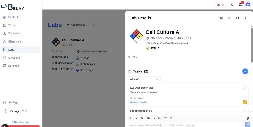
Task: Select Labs in the sidebar
Action: click(20, 50)
